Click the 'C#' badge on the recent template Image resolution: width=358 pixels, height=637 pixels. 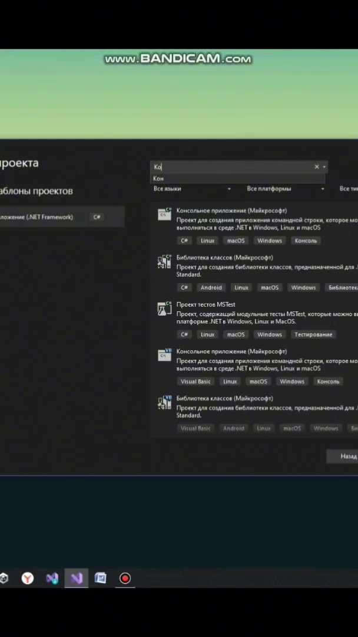pos(97,217)
